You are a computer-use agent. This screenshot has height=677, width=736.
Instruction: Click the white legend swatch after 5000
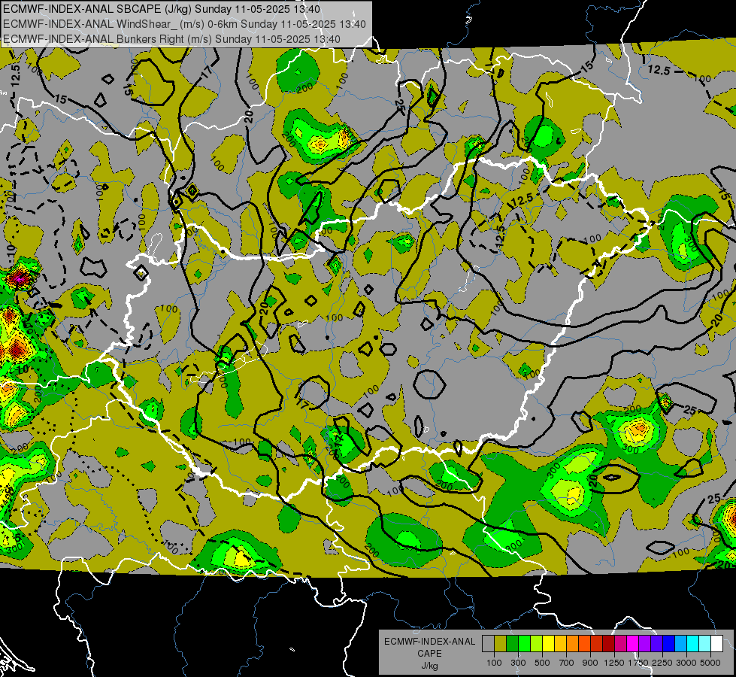pos(717,644)
